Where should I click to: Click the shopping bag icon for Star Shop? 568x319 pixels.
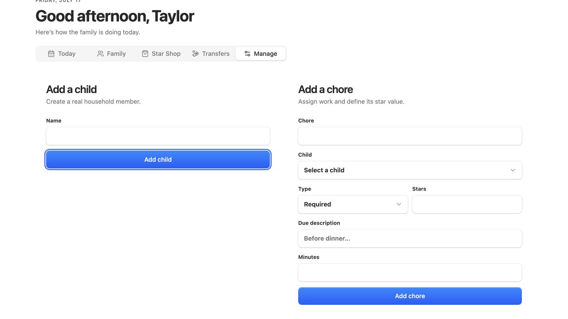pos(145,54)
